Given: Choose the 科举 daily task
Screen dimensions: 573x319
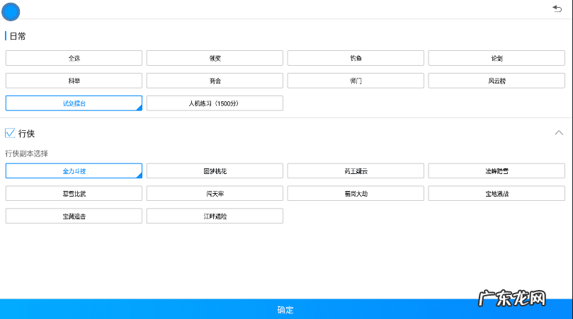Looking at the screenshot, I should [x=74, y=81].
